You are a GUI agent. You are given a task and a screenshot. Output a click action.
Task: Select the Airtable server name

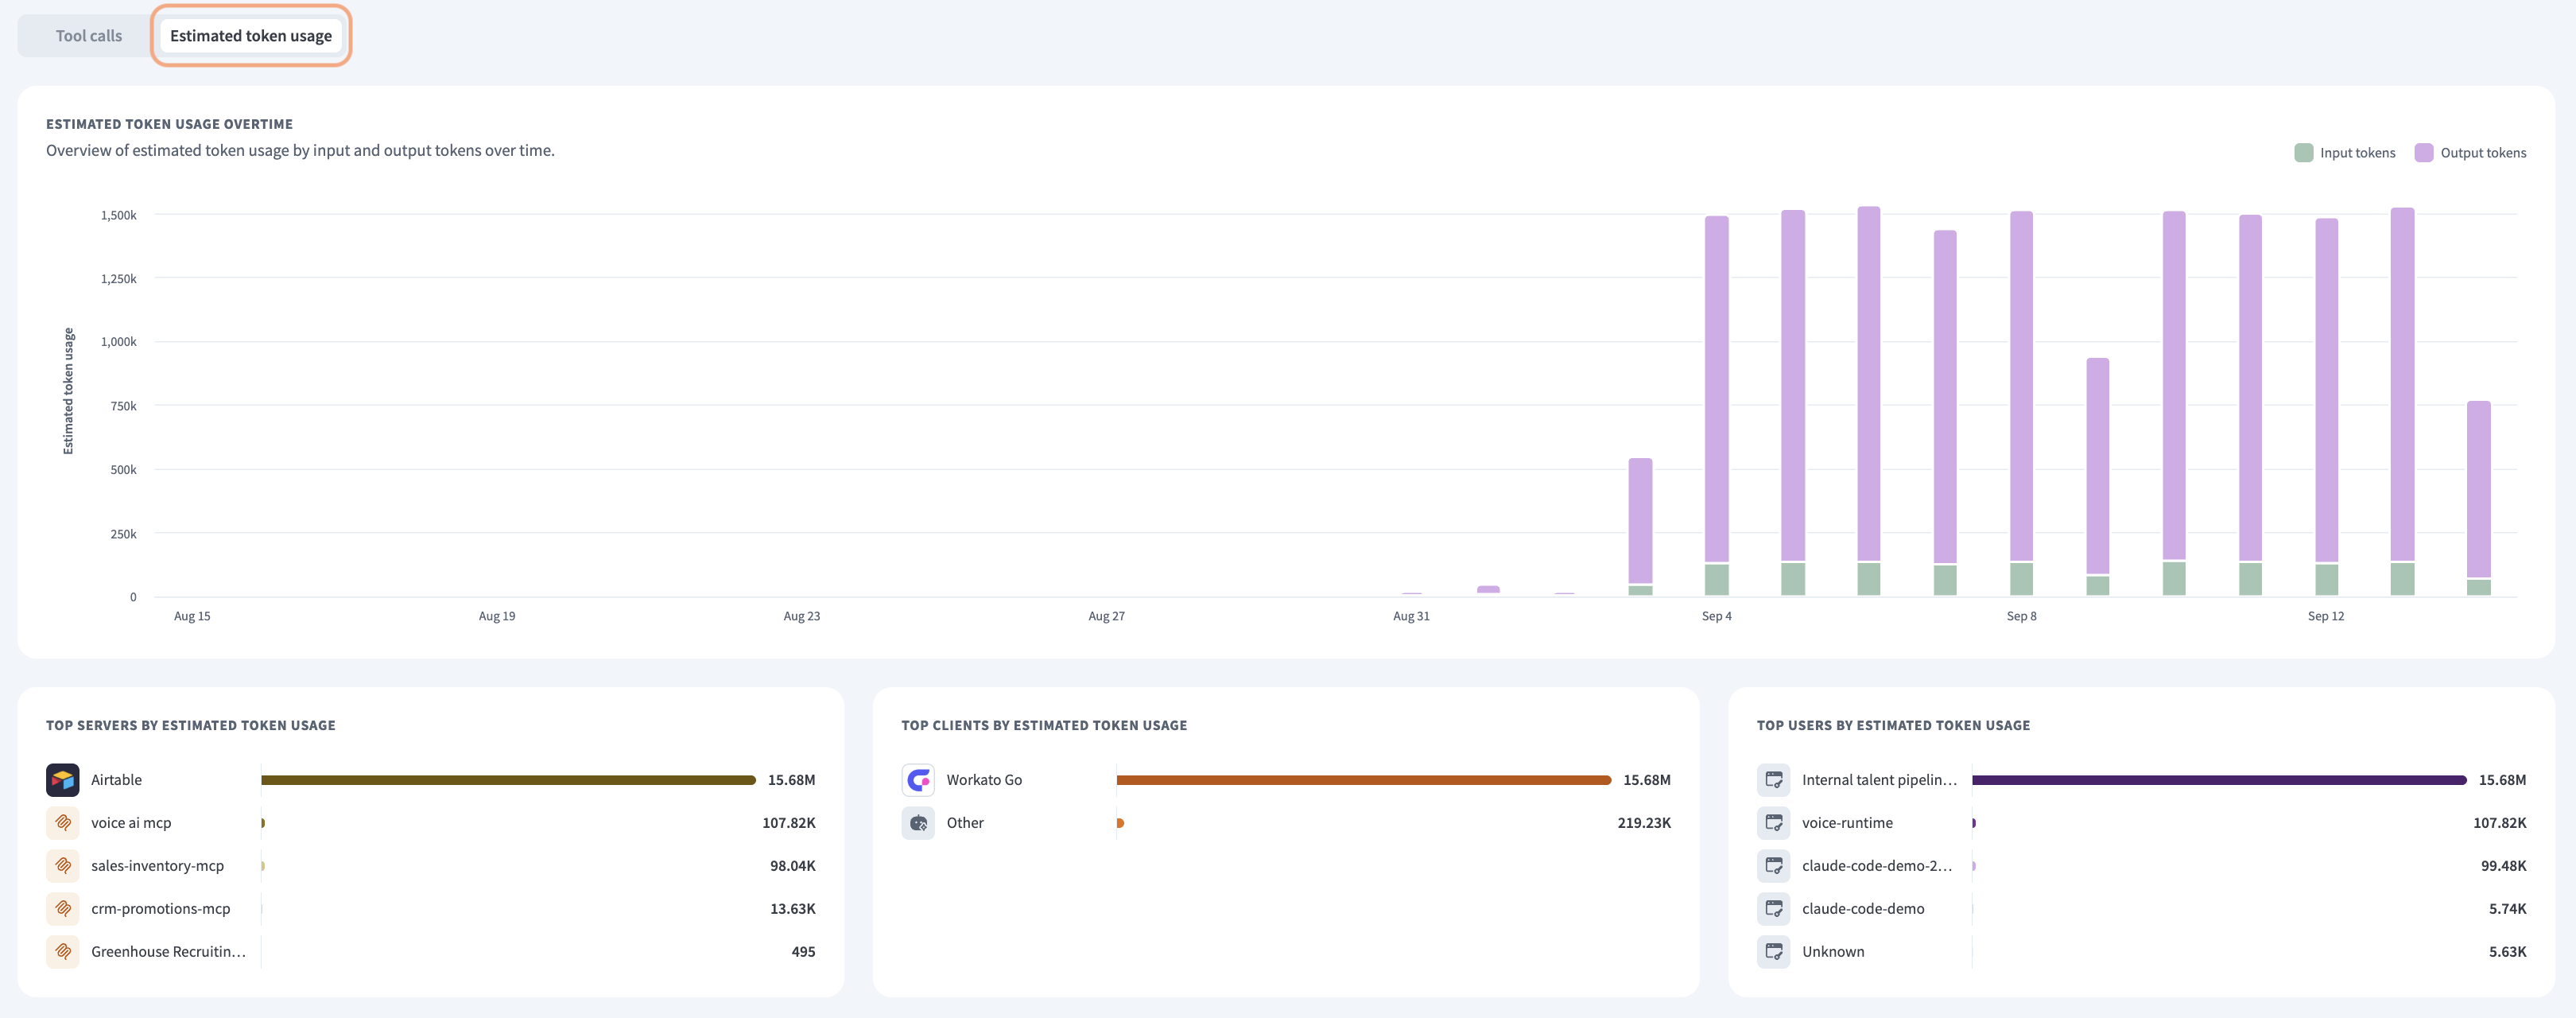coord(116,780)
